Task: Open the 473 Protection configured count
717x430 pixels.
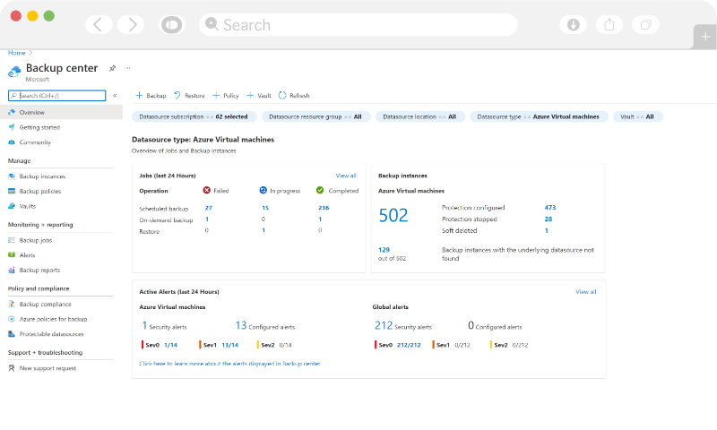Action: 550,207
